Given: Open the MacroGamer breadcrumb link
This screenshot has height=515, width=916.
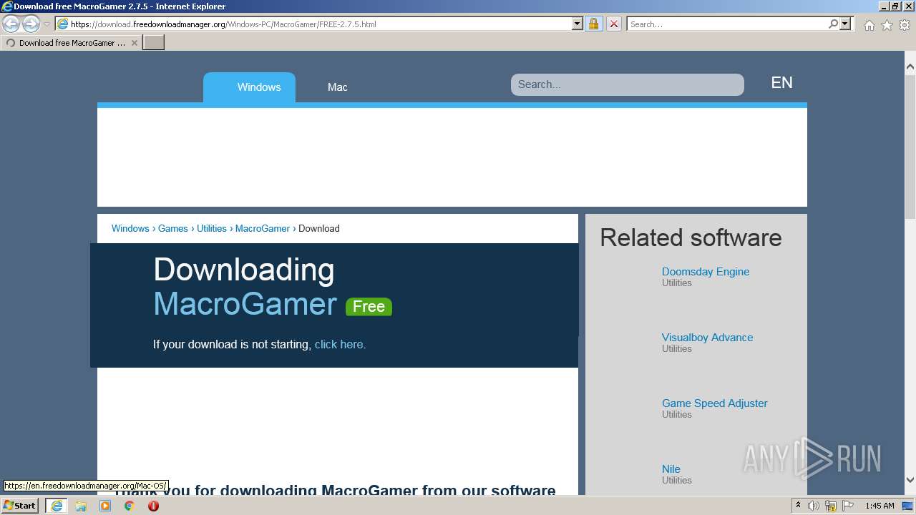Looking at the screenshot, I should point(263,228).
